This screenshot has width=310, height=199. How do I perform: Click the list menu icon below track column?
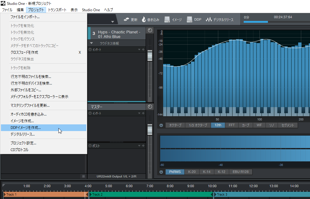click(x=84, y=176)
